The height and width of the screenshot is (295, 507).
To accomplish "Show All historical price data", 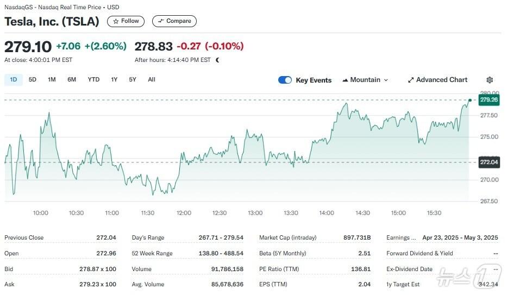I will pyautogui.click(x=152, y=80).
